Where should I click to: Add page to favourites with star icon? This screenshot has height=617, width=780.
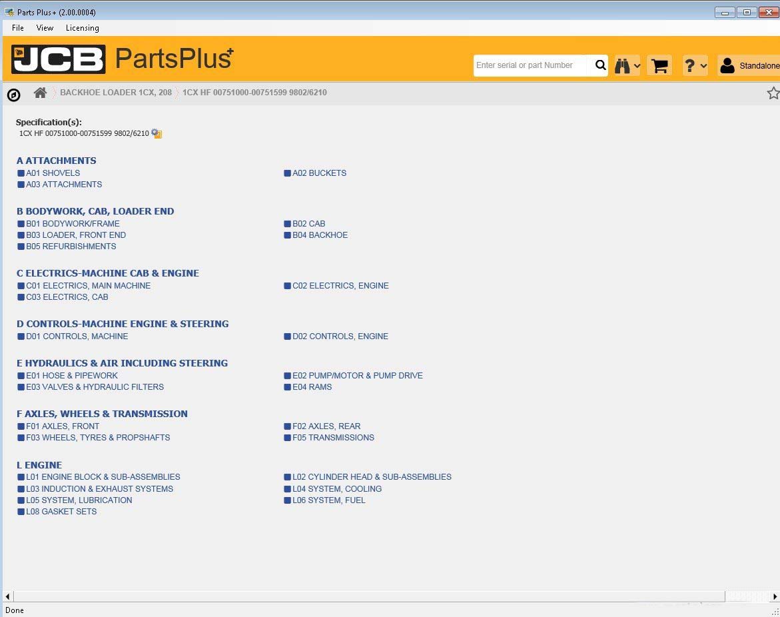click(773, 93)
